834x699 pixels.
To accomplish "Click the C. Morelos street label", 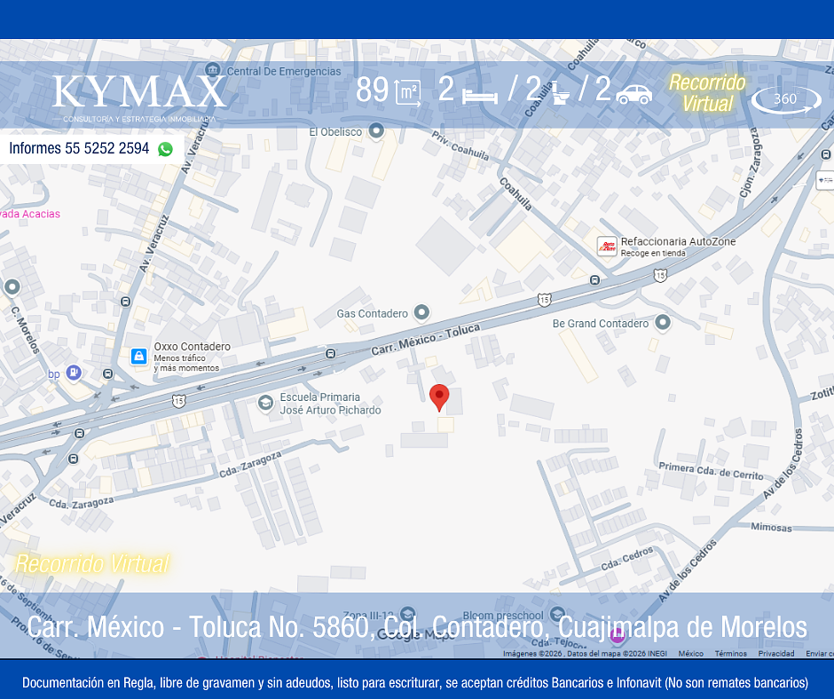I will [x=25, y=330].
